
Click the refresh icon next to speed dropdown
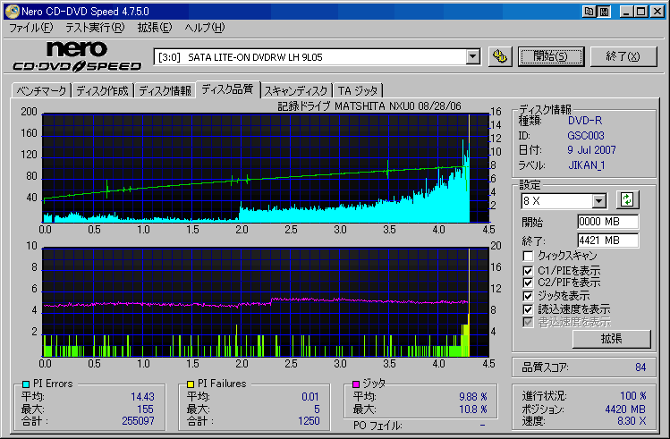627,199
